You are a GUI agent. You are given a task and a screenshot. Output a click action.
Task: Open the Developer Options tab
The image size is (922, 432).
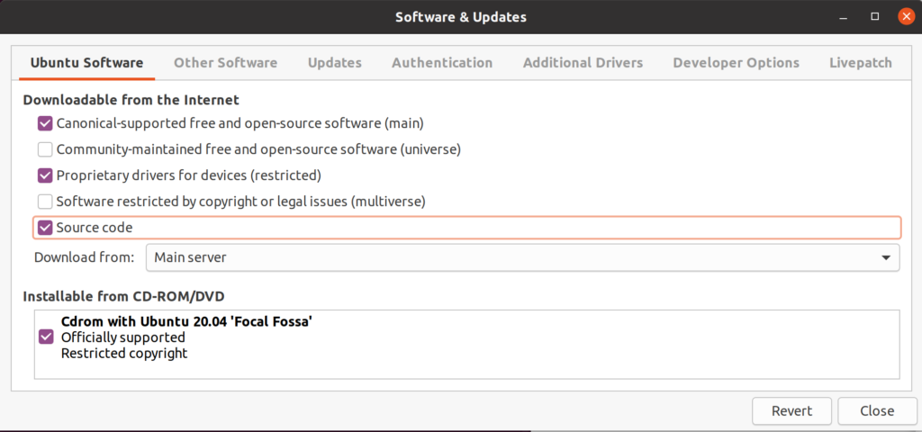(736, 63)
